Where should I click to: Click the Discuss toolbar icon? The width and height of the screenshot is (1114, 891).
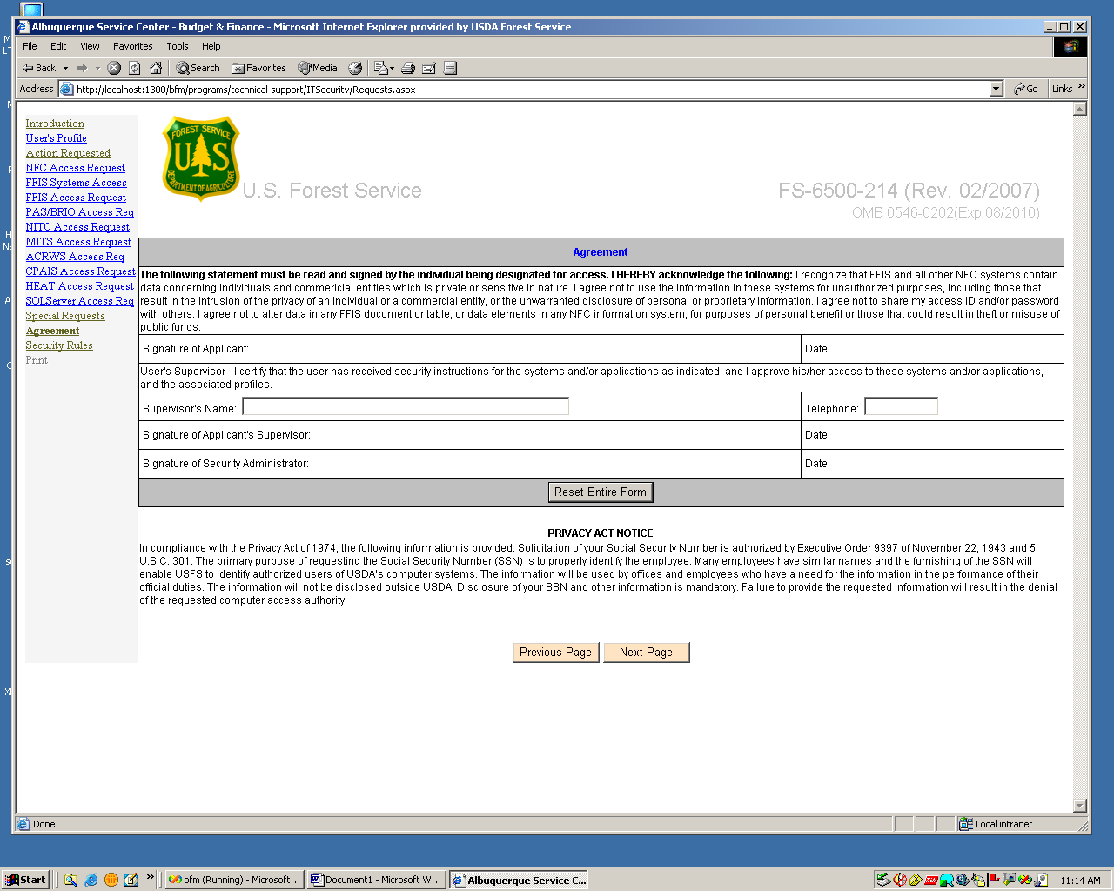[450, 68]
